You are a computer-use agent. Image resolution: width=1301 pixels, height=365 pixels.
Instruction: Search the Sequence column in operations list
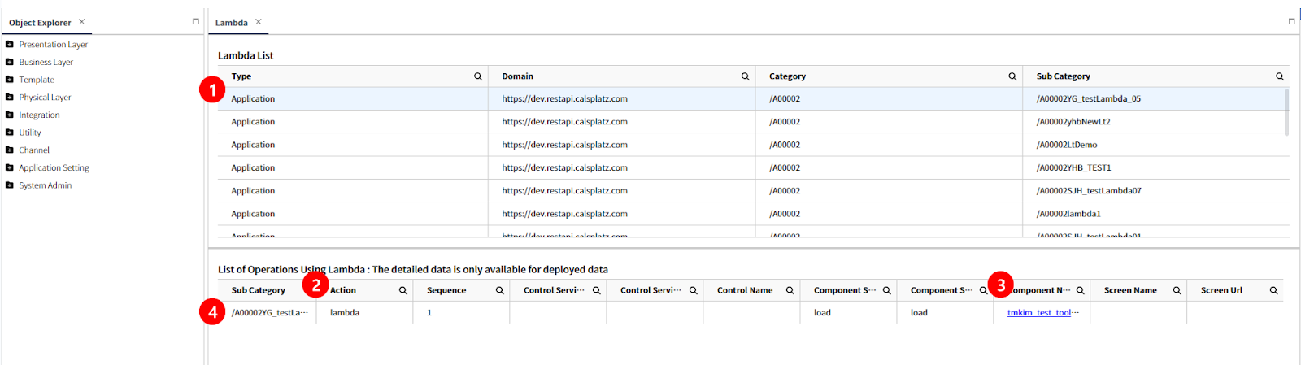(499, 290)
